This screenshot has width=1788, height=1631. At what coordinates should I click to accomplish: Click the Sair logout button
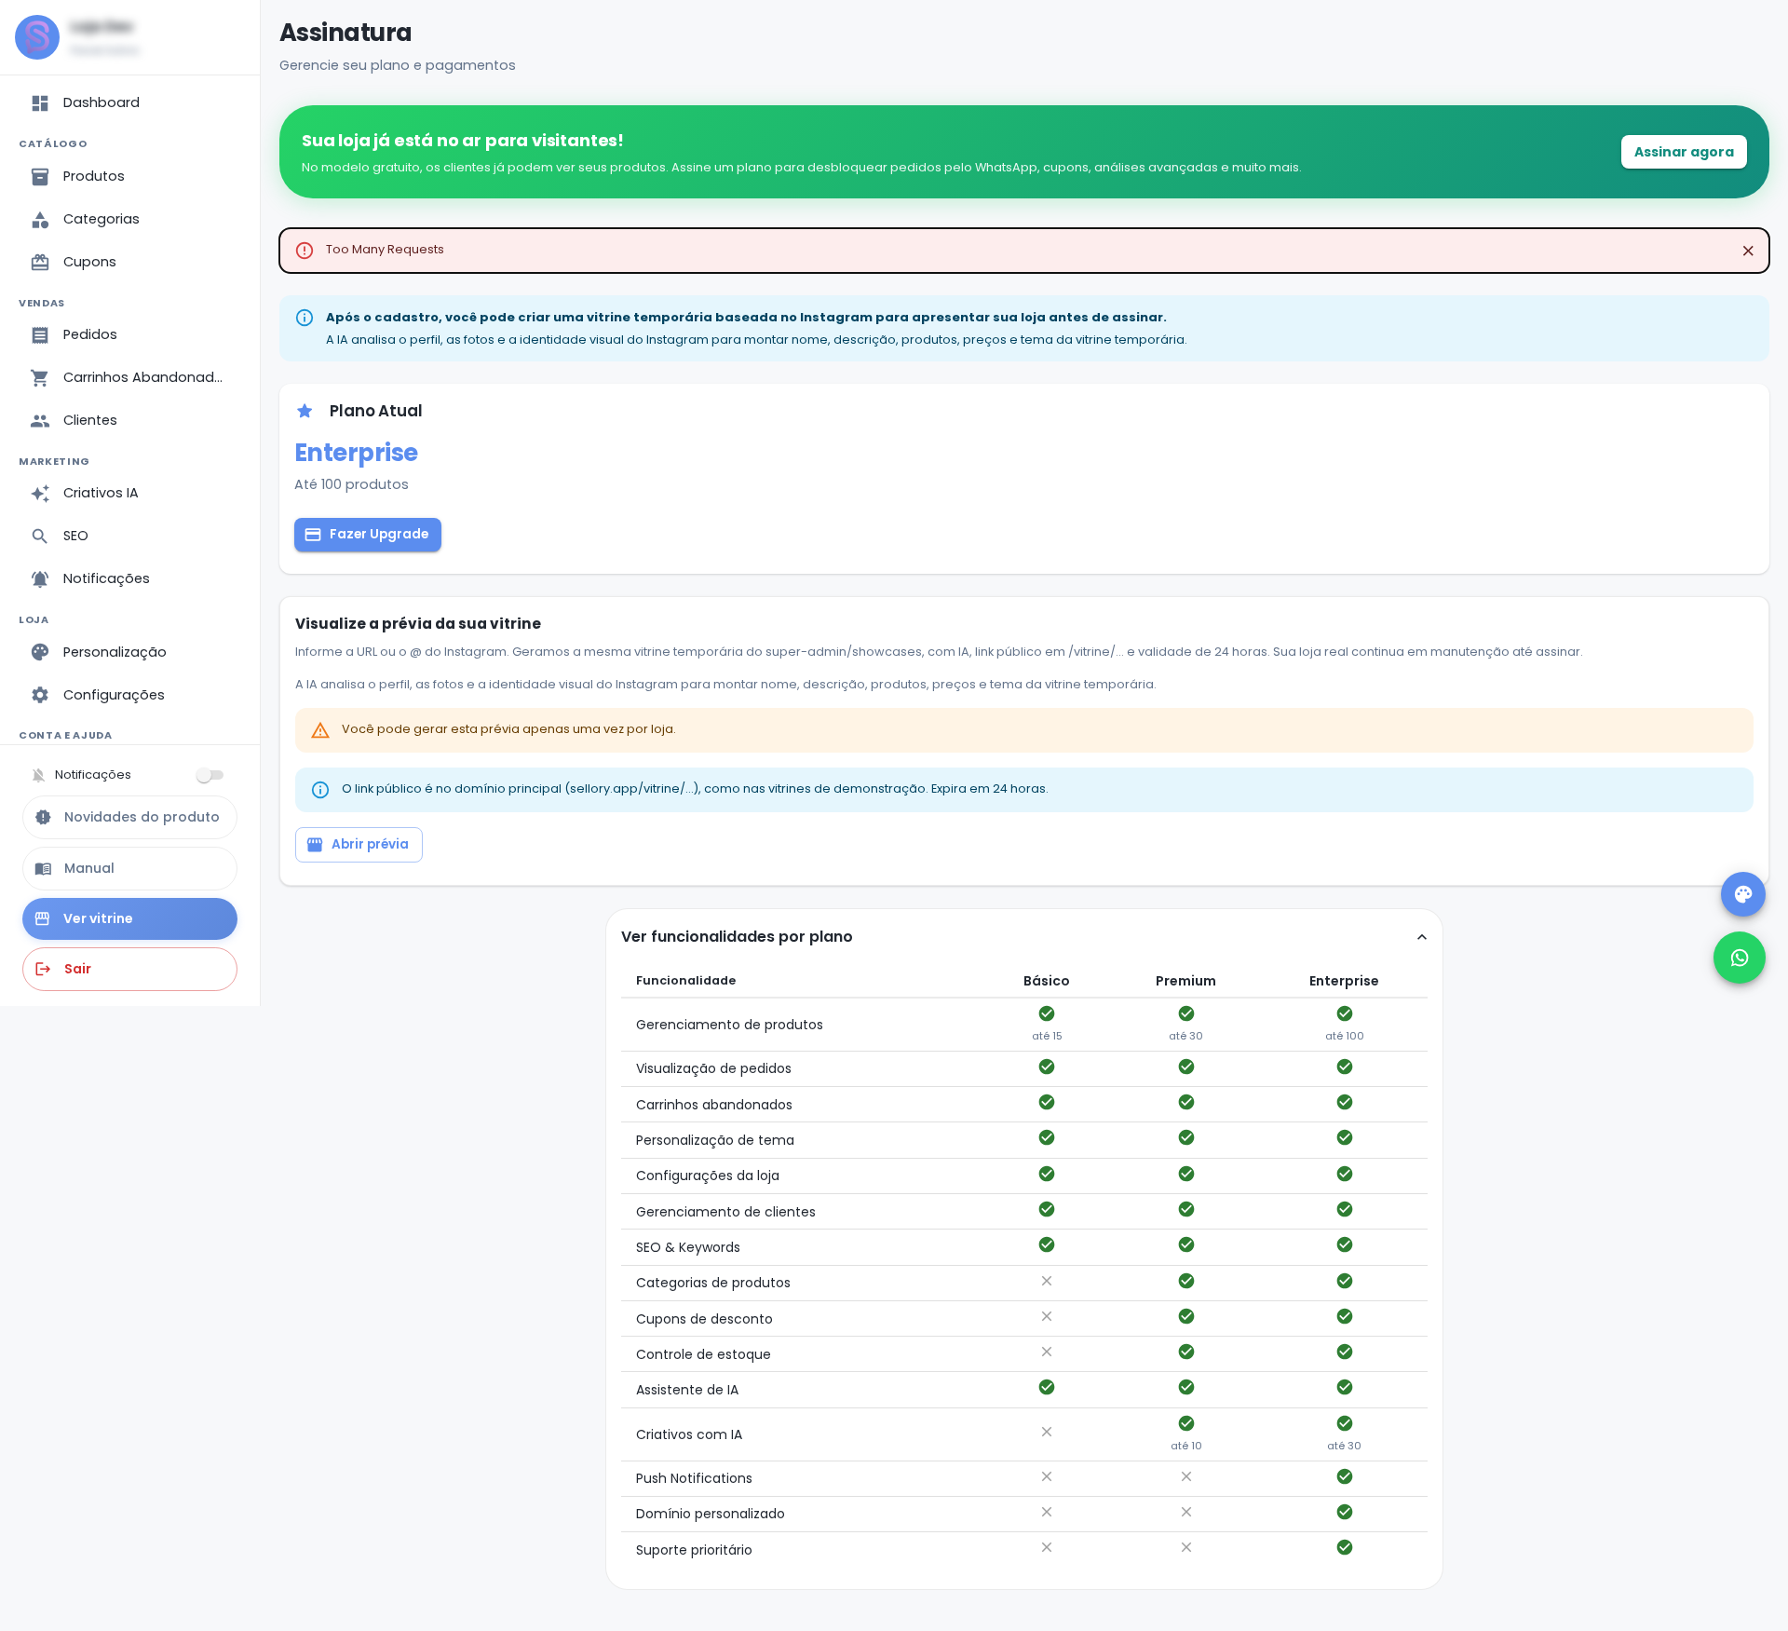pyautogui.click(x=129, y=969)
